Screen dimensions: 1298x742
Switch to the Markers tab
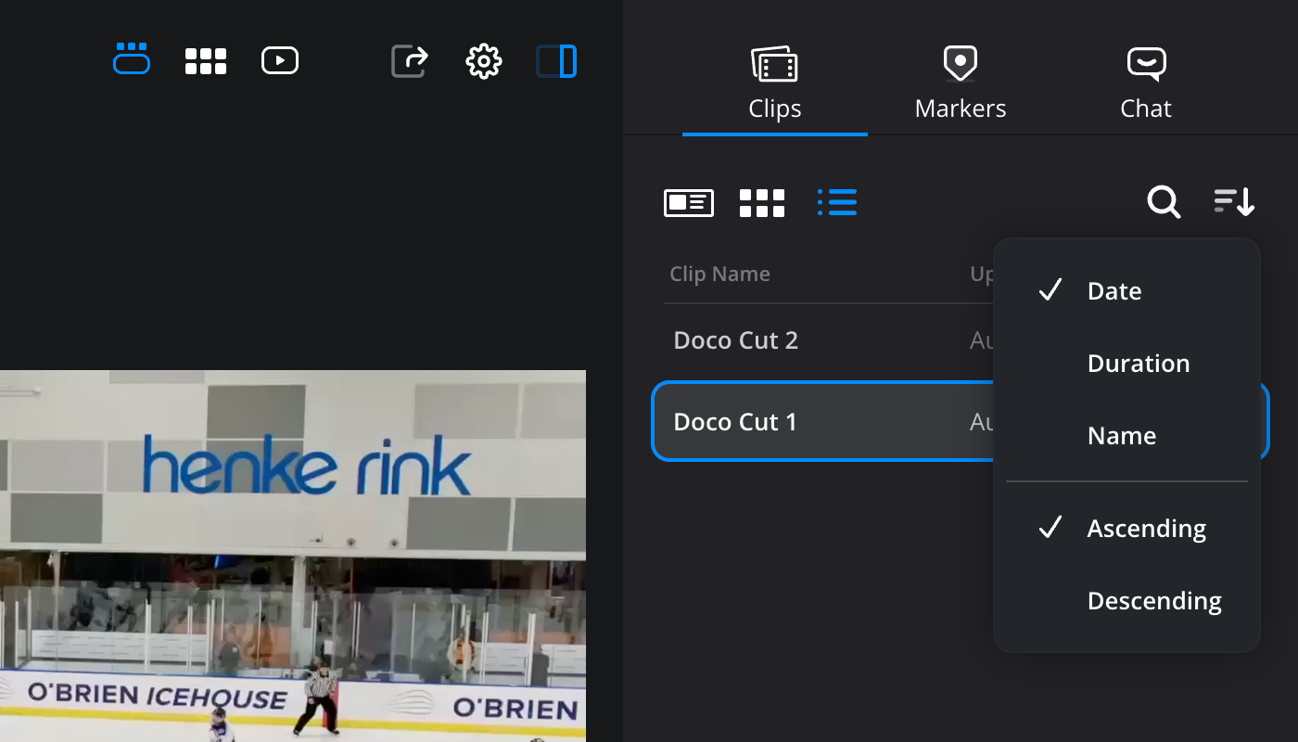(x=961, y=84)
